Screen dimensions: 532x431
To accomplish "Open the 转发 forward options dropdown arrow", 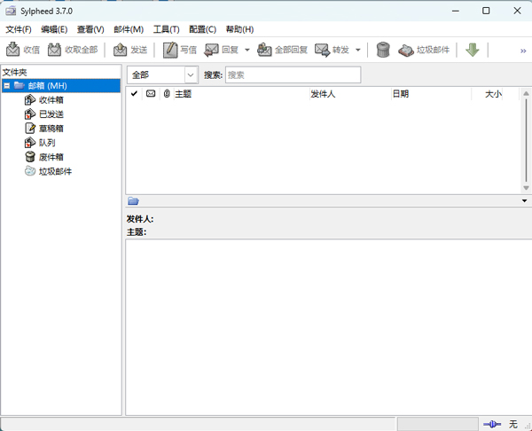I will pyautogui.click(x=358, y=51).
